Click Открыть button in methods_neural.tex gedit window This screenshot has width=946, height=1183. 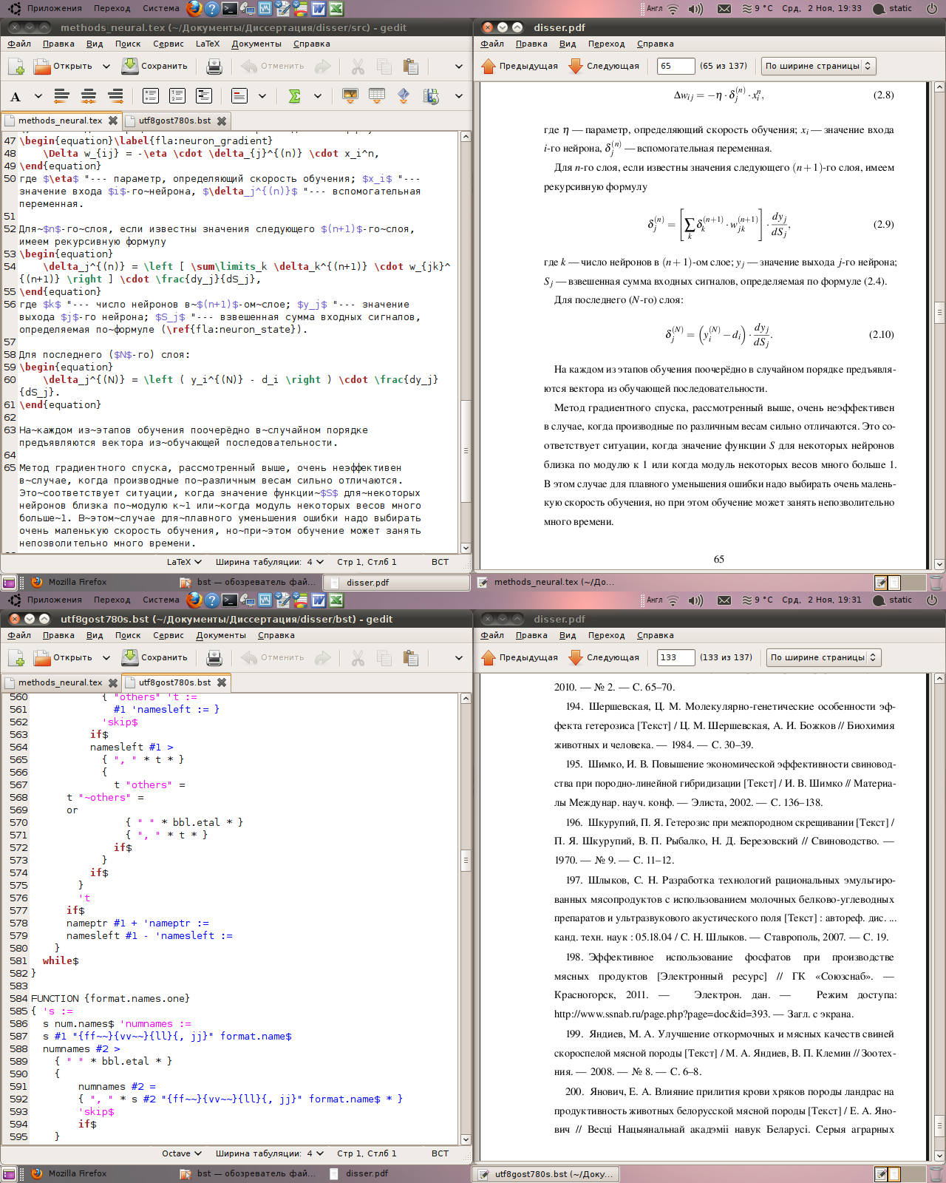[64, 66]
